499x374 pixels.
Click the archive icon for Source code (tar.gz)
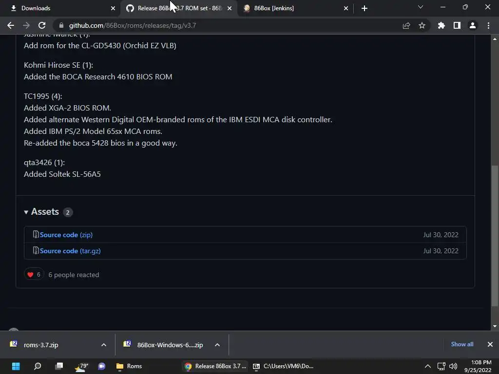[36, 251]
